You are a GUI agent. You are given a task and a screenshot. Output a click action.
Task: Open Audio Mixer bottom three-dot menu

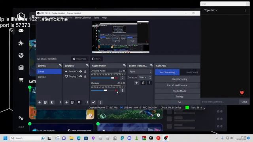[100, 103]
